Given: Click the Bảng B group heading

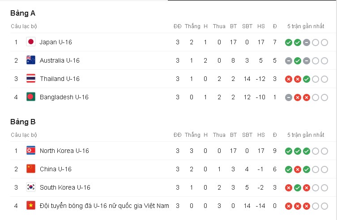Looking at the screenshot, I should pos(23,122).
